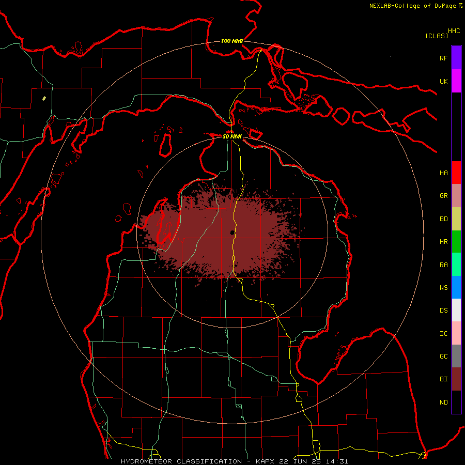
Task: Click the '50 NMI' range ring label
Action: coord(232,137)
